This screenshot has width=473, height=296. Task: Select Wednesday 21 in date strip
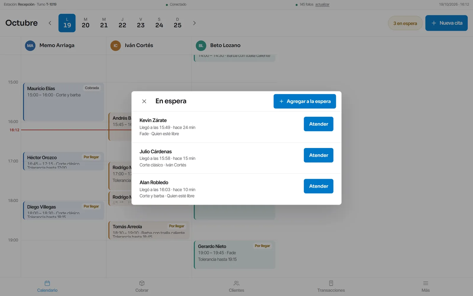[x=104, y=23]
